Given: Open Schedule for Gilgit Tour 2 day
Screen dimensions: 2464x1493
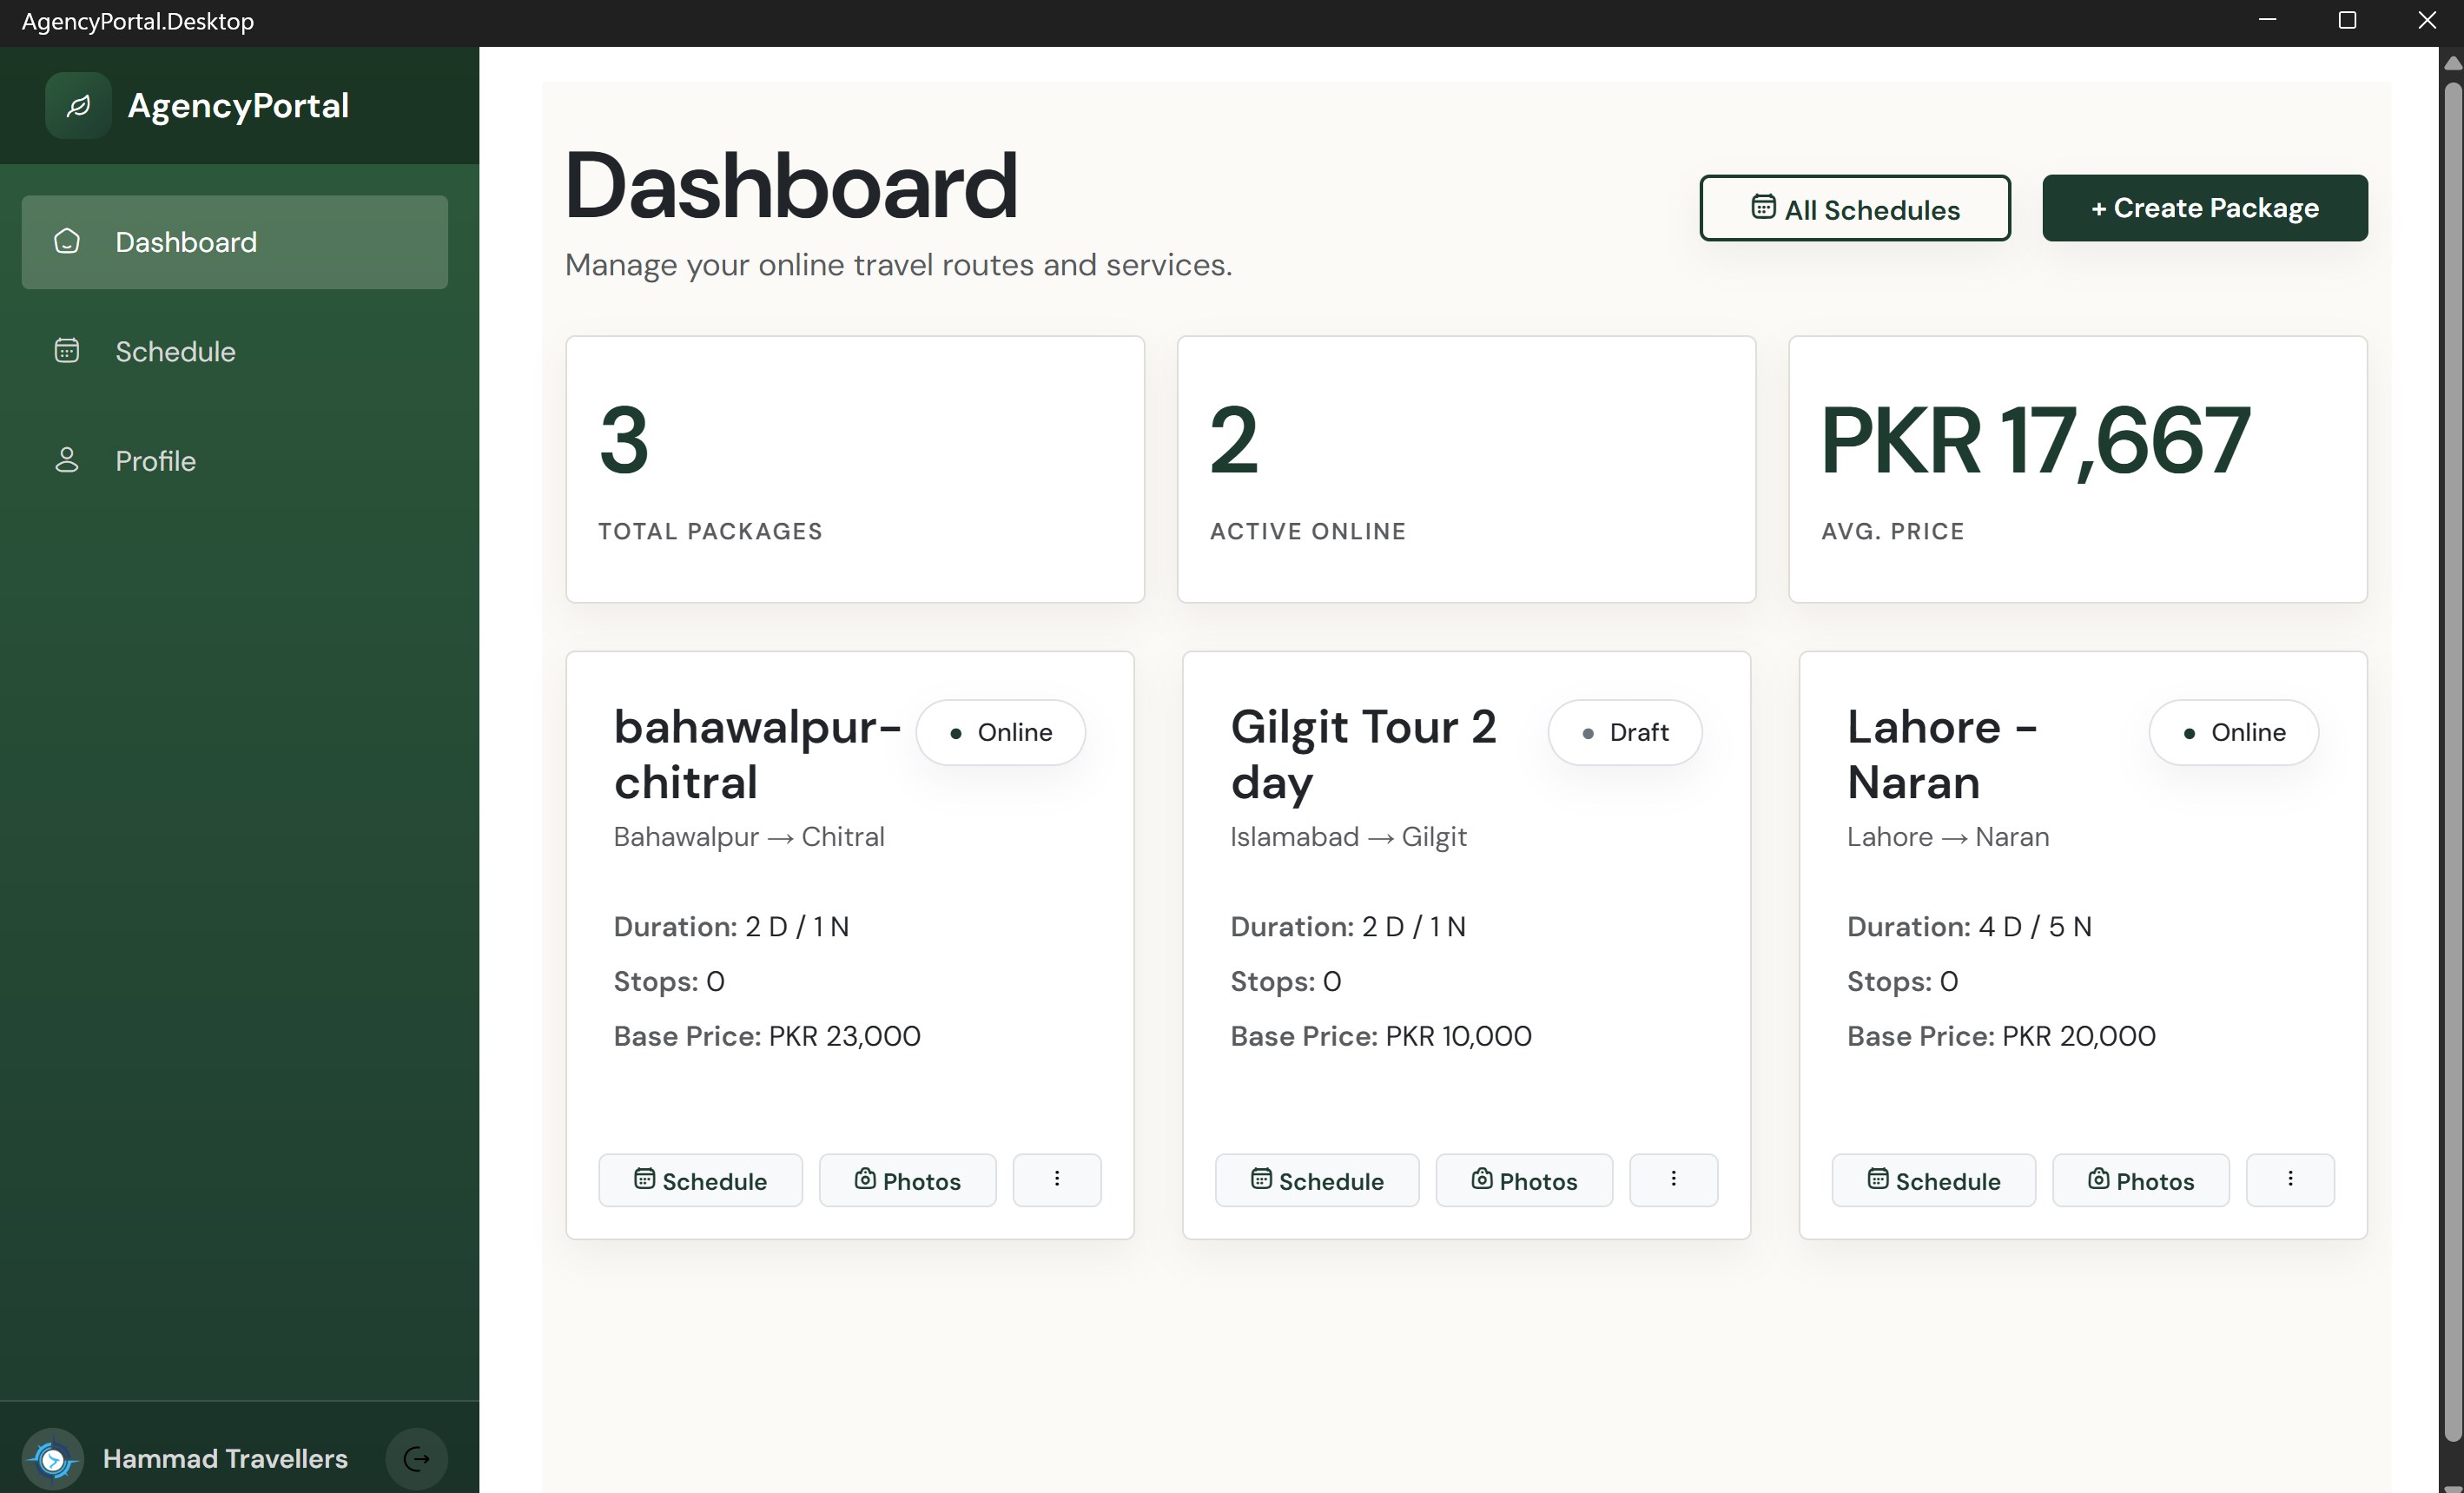Looking at the screenshot, I should [1317, 1180].
